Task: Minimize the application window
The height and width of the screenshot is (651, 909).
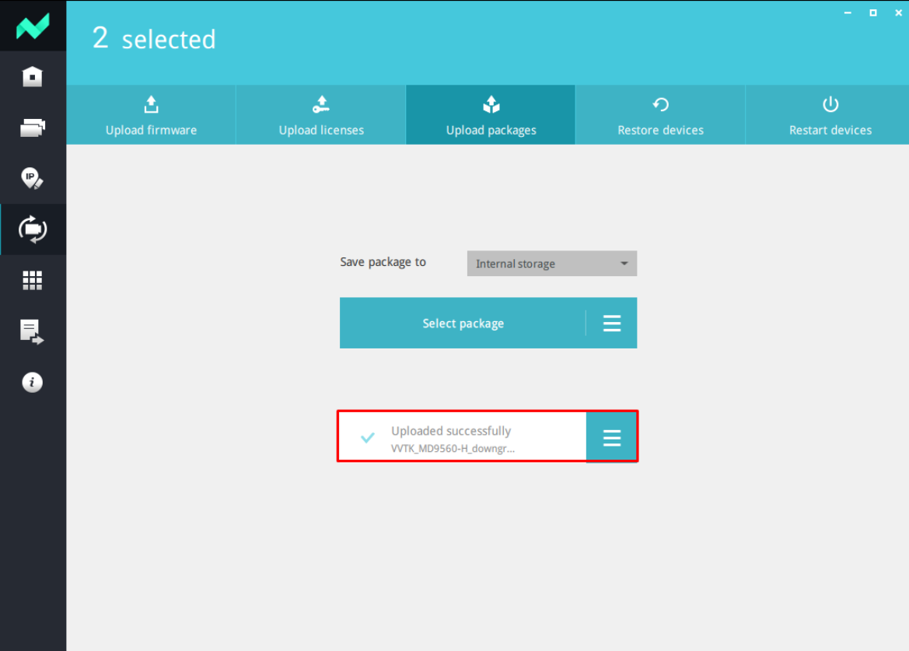Action: [848, 12]
